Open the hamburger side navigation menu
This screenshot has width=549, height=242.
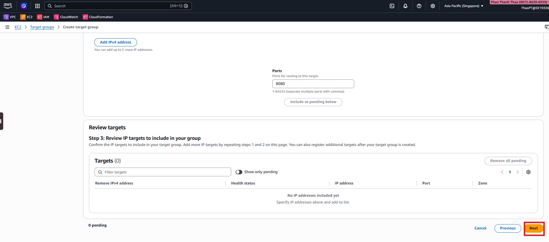click(x=7, y=27)
